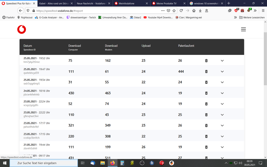
Task: Open page actions three-dot menu
Action: (163, 11)
